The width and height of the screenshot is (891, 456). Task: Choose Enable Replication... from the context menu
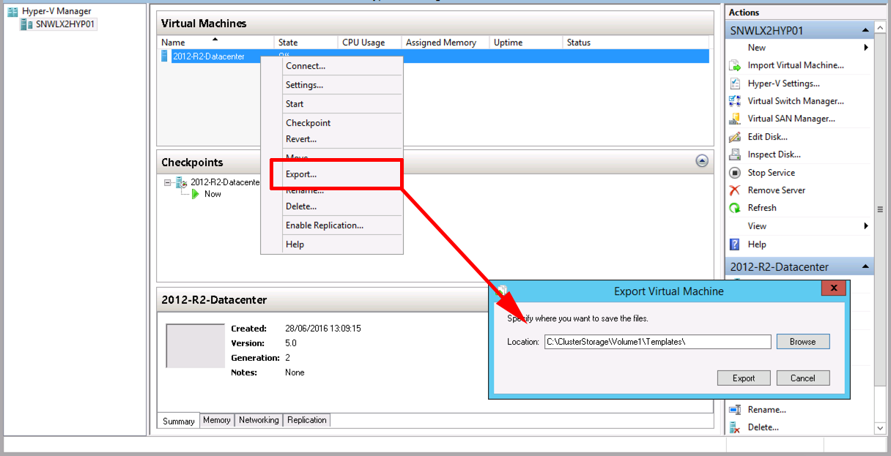click(325, 225)
